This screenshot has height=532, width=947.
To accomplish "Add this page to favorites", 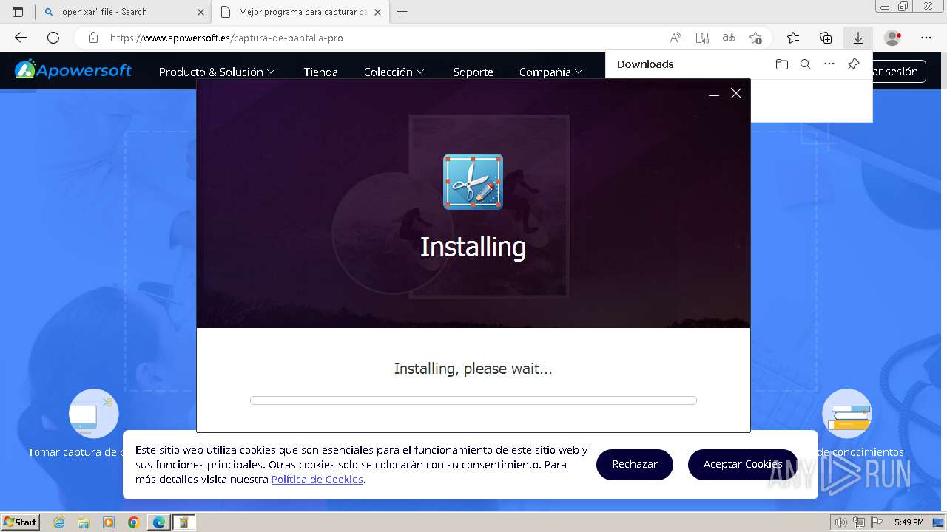I will point(755,38).
